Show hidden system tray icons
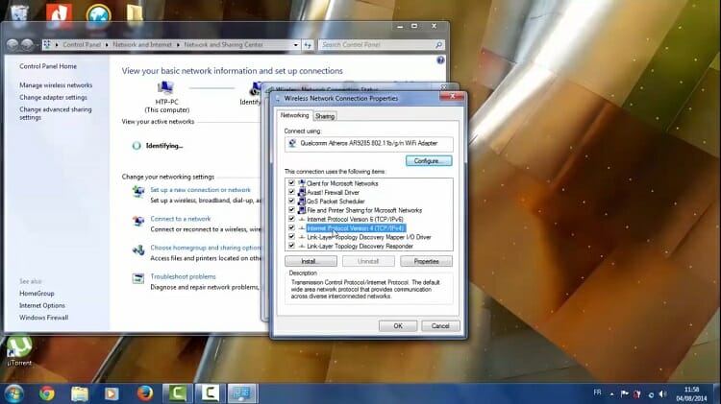This screenshot has width=721, height=404. (x=612, y=394)
